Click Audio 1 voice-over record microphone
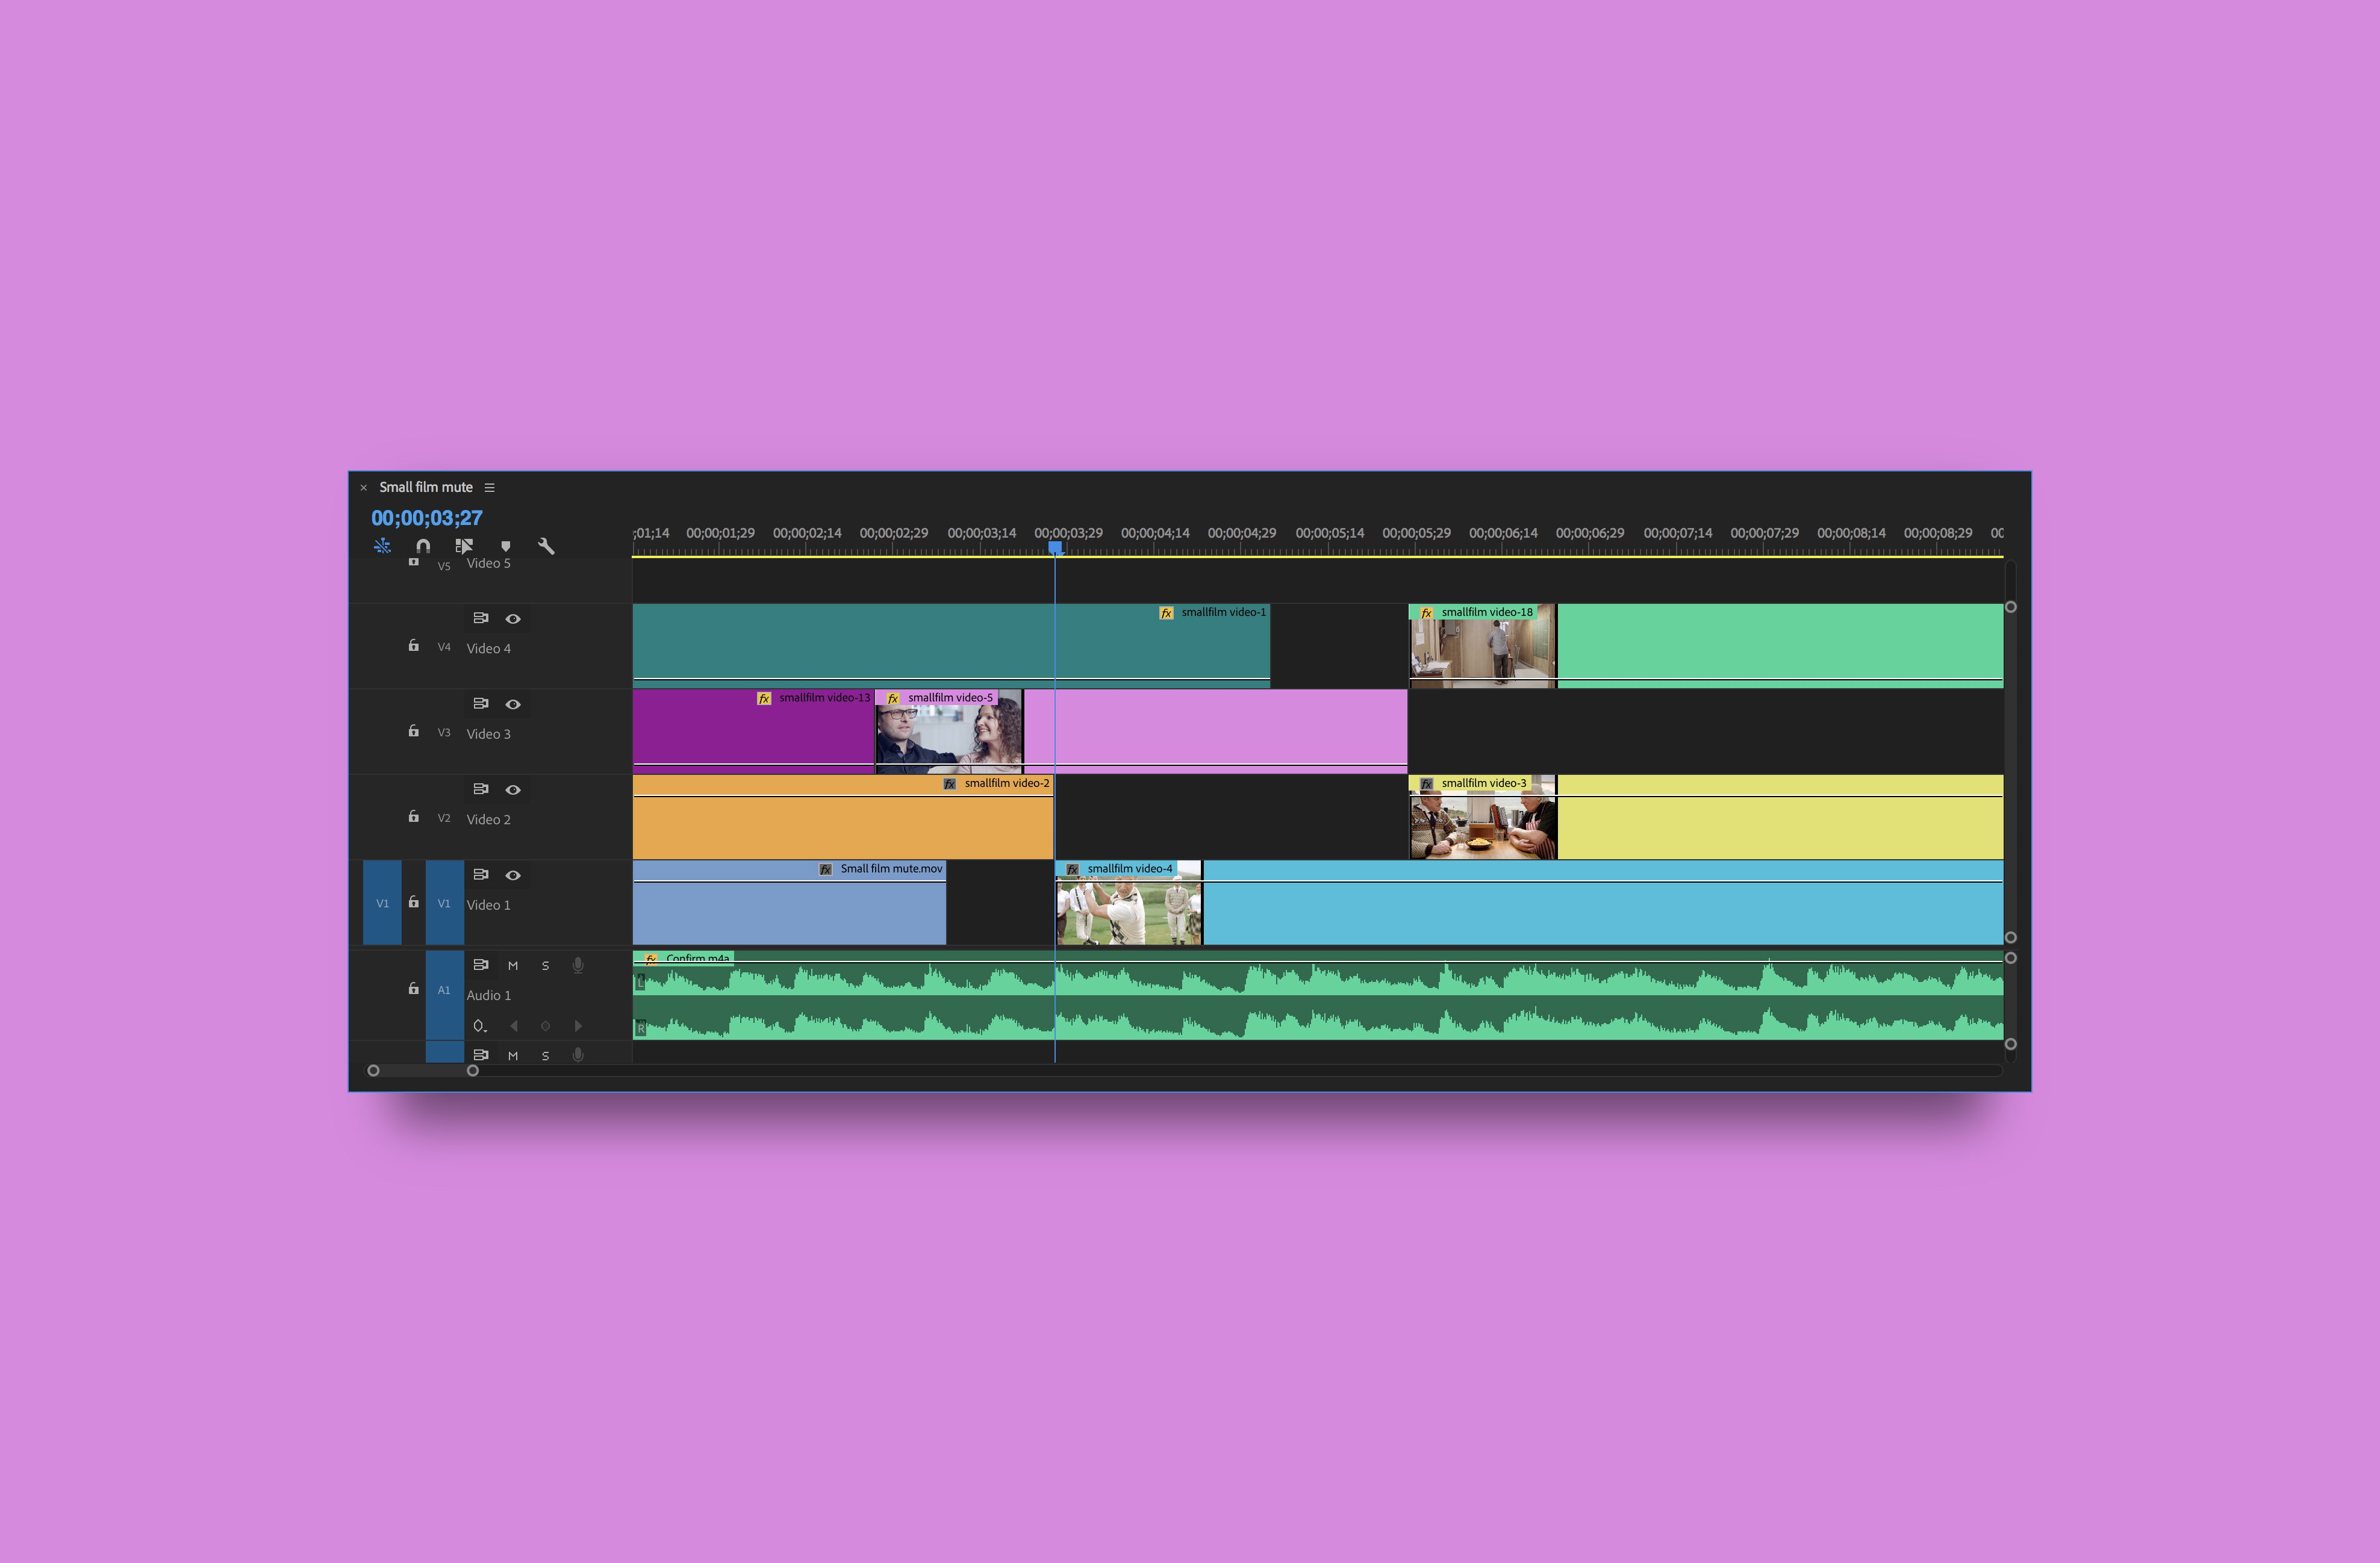2380x1563 pixels. (x=578, y=965)
